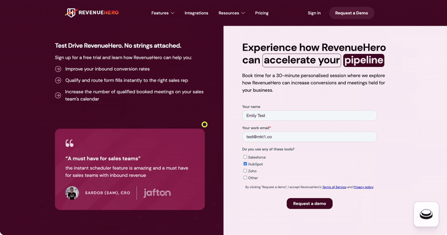Viewport: 447px width, 235px height.
Task: Click 'Your name' field label
Action: [251, 107]
